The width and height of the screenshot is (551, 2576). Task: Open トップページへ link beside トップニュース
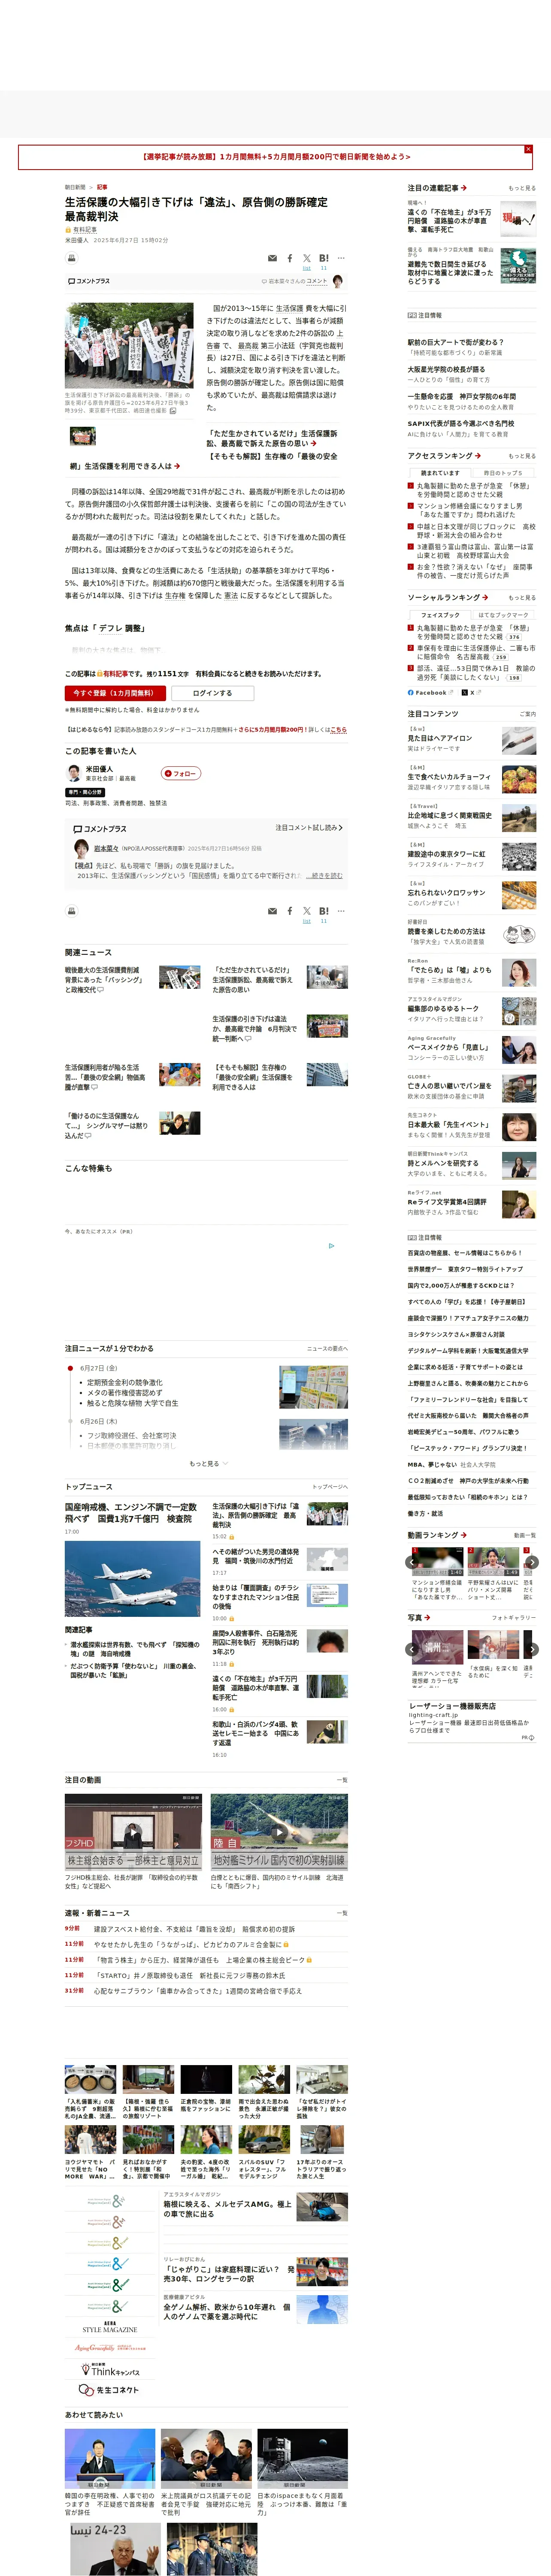pos(330,1487)
